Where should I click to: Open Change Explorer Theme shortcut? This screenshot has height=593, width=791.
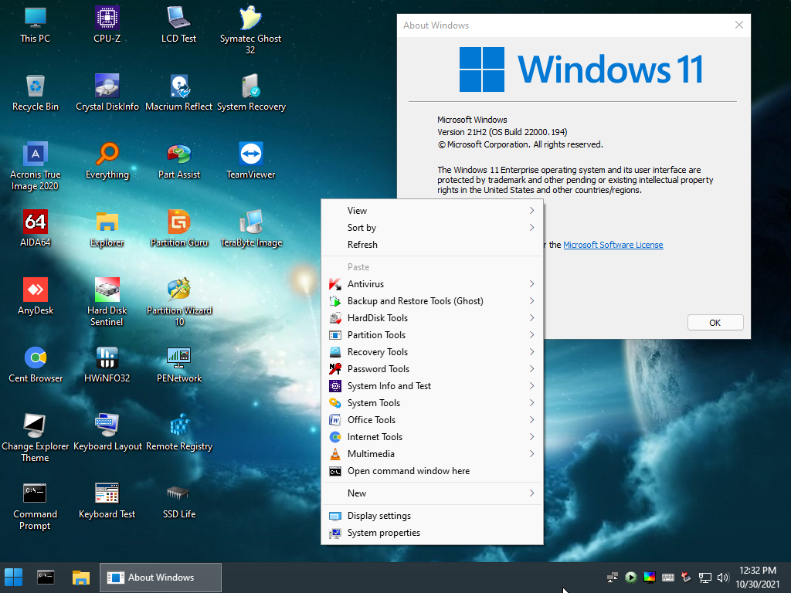36,438
